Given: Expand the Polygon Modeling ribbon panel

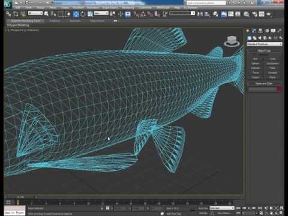Looking at the screenshot, I should [18, 25].
